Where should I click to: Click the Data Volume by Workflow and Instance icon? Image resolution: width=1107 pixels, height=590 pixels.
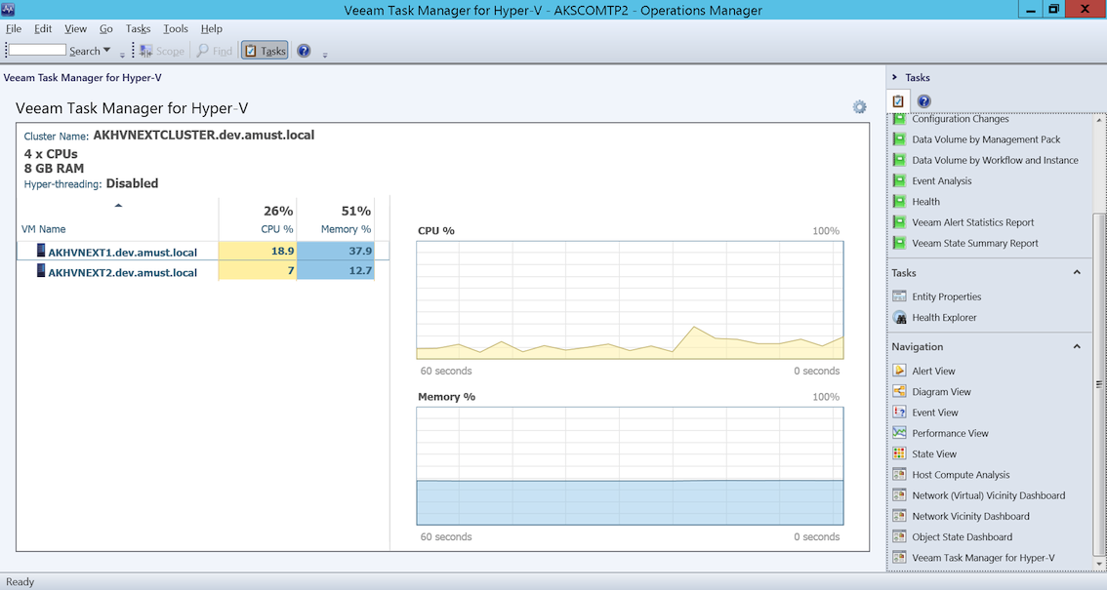tap(899, 160)
